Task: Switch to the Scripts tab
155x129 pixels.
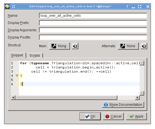Action: pyautogui.click(x=35, y=56)
